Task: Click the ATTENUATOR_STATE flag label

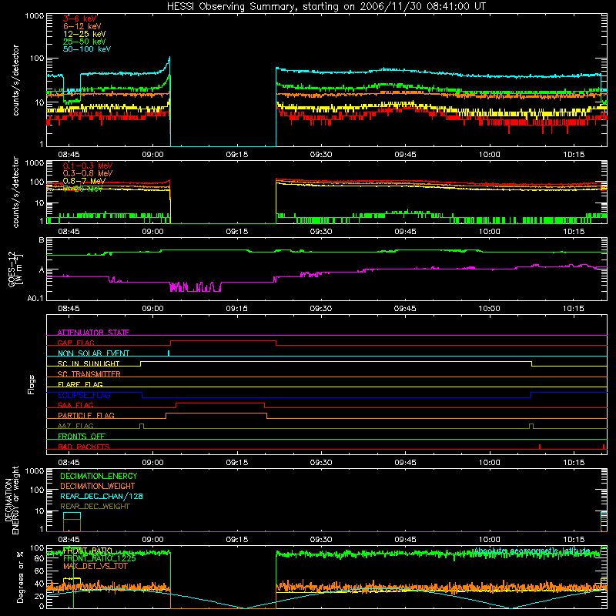Action: [93, 333]
